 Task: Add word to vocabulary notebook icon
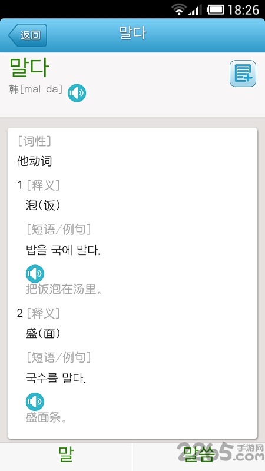tap(243, 74)
